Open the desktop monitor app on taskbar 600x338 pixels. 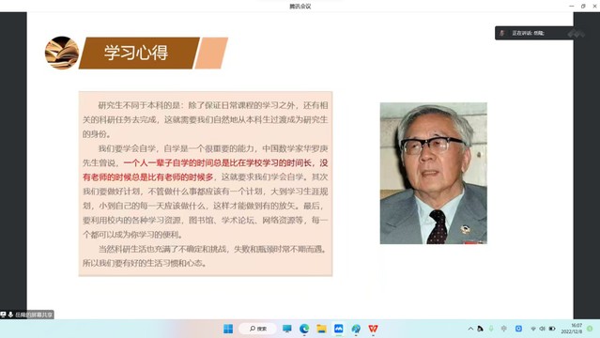pos(287,329)
